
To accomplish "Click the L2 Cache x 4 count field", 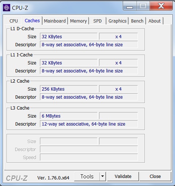I will click(x=118, y=89).
